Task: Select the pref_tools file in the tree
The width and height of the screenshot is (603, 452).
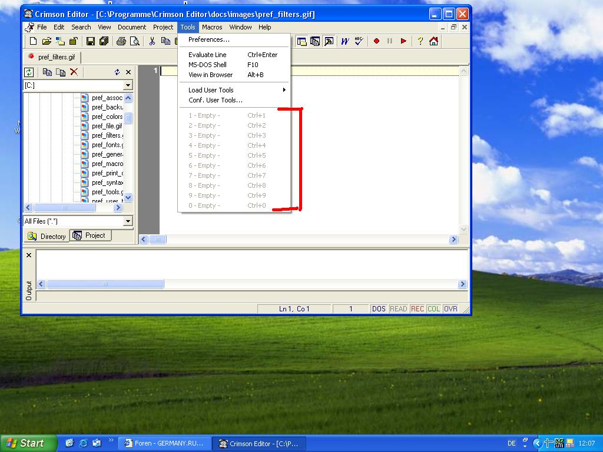Action: 107,192
